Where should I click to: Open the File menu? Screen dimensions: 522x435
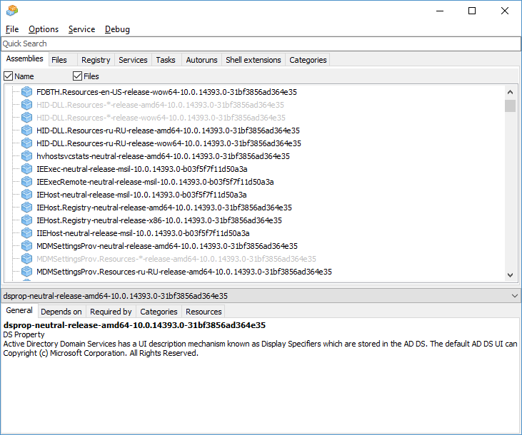[x=12, y=29]
